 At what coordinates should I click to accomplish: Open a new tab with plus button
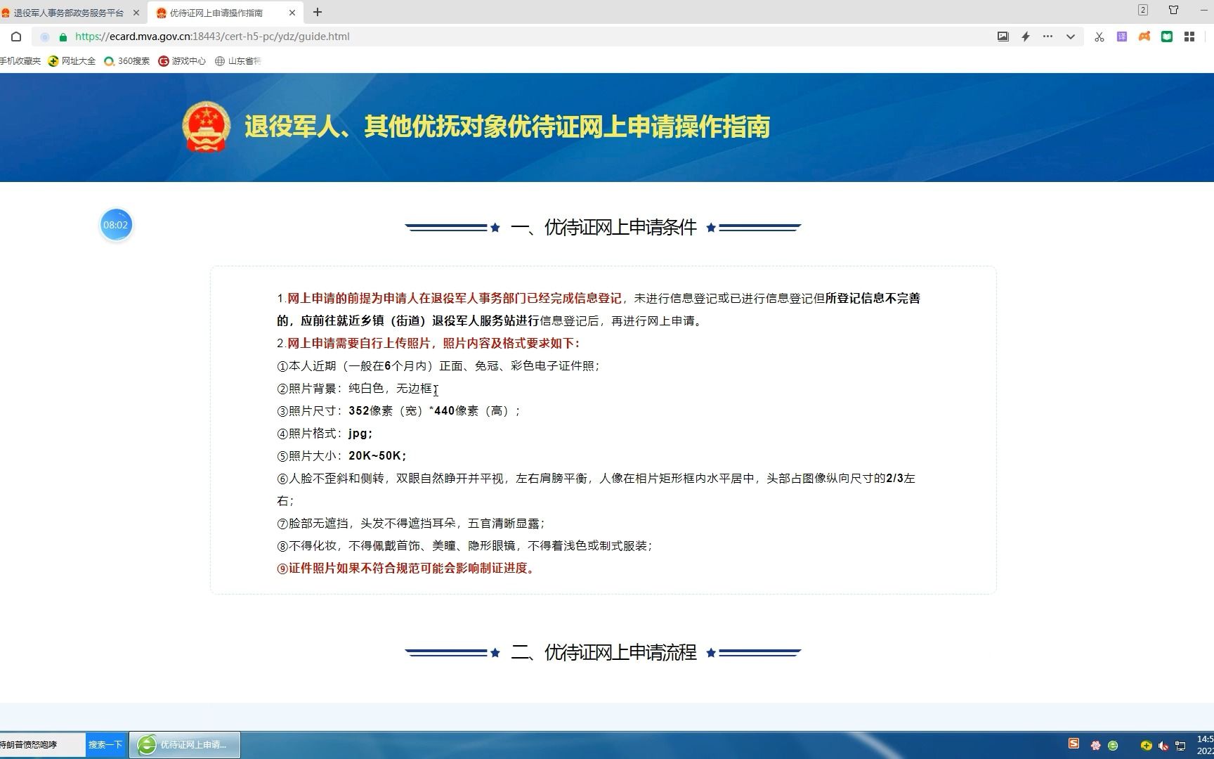coord(318,12)
